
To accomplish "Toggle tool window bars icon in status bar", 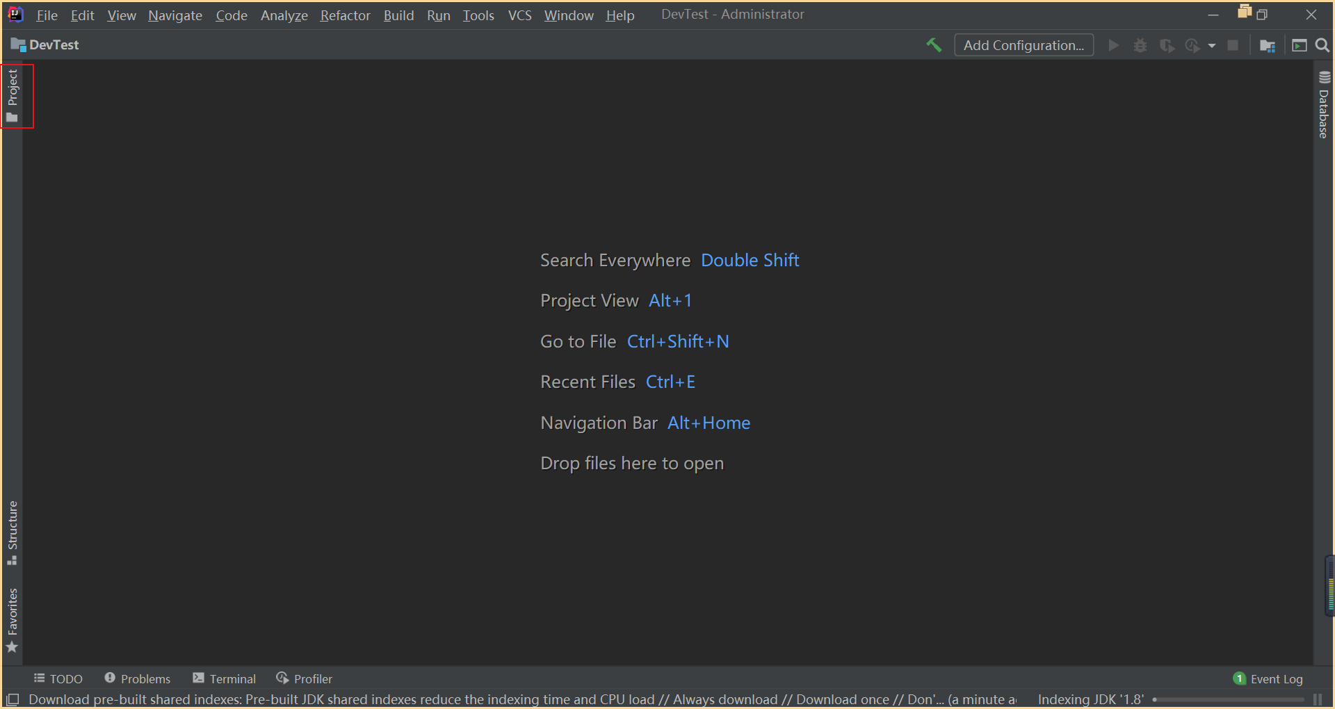I will [x=13, y=699].
